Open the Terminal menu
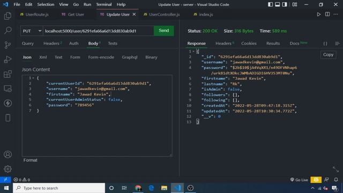The height and width of the screenshot is (193, 343). click(x=103, y=4)
